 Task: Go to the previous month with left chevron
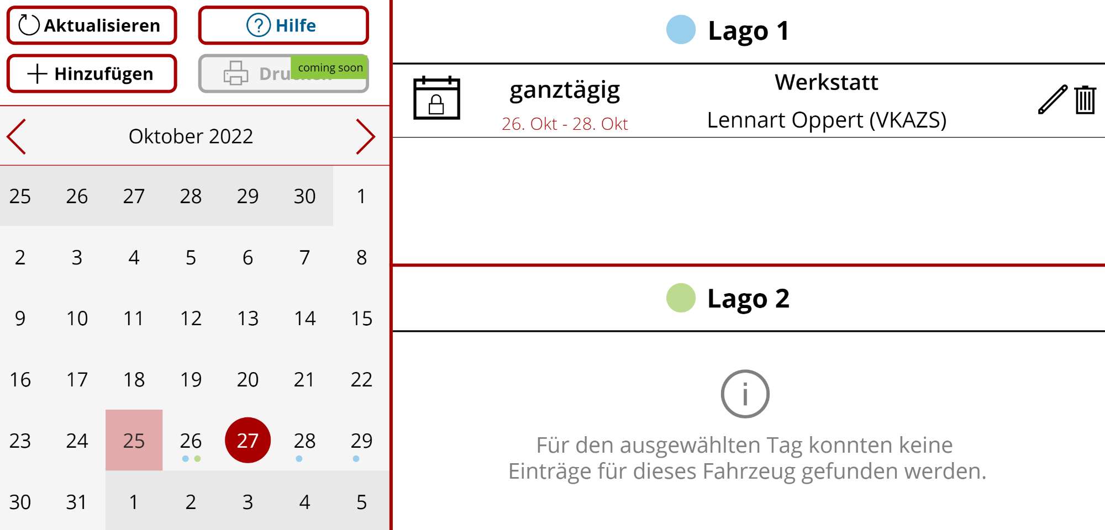click(x=17, y=136)
